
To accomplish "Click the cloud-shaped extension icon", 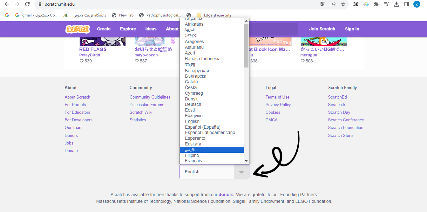I will (x=366, y=4).
